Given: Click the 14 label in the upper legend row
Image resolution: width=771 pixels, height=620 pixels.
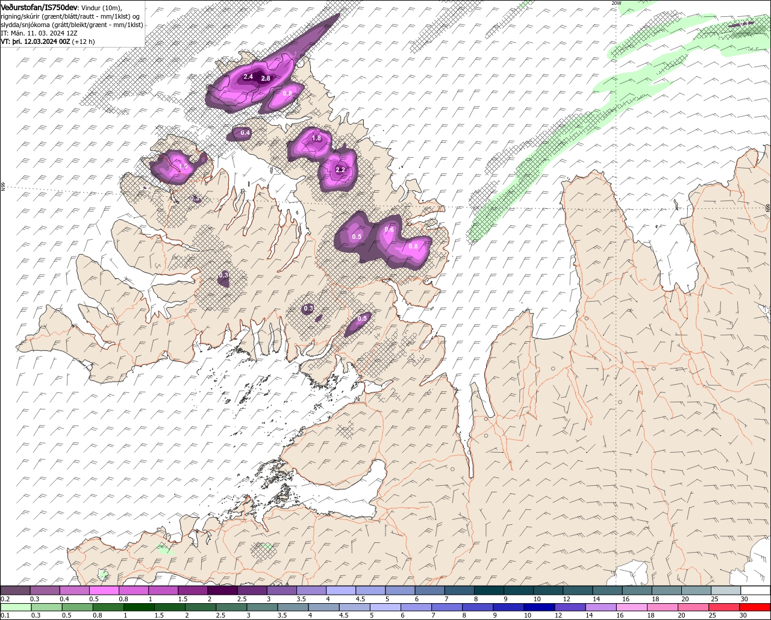Looking at the screenshot, I should [596, 599].
